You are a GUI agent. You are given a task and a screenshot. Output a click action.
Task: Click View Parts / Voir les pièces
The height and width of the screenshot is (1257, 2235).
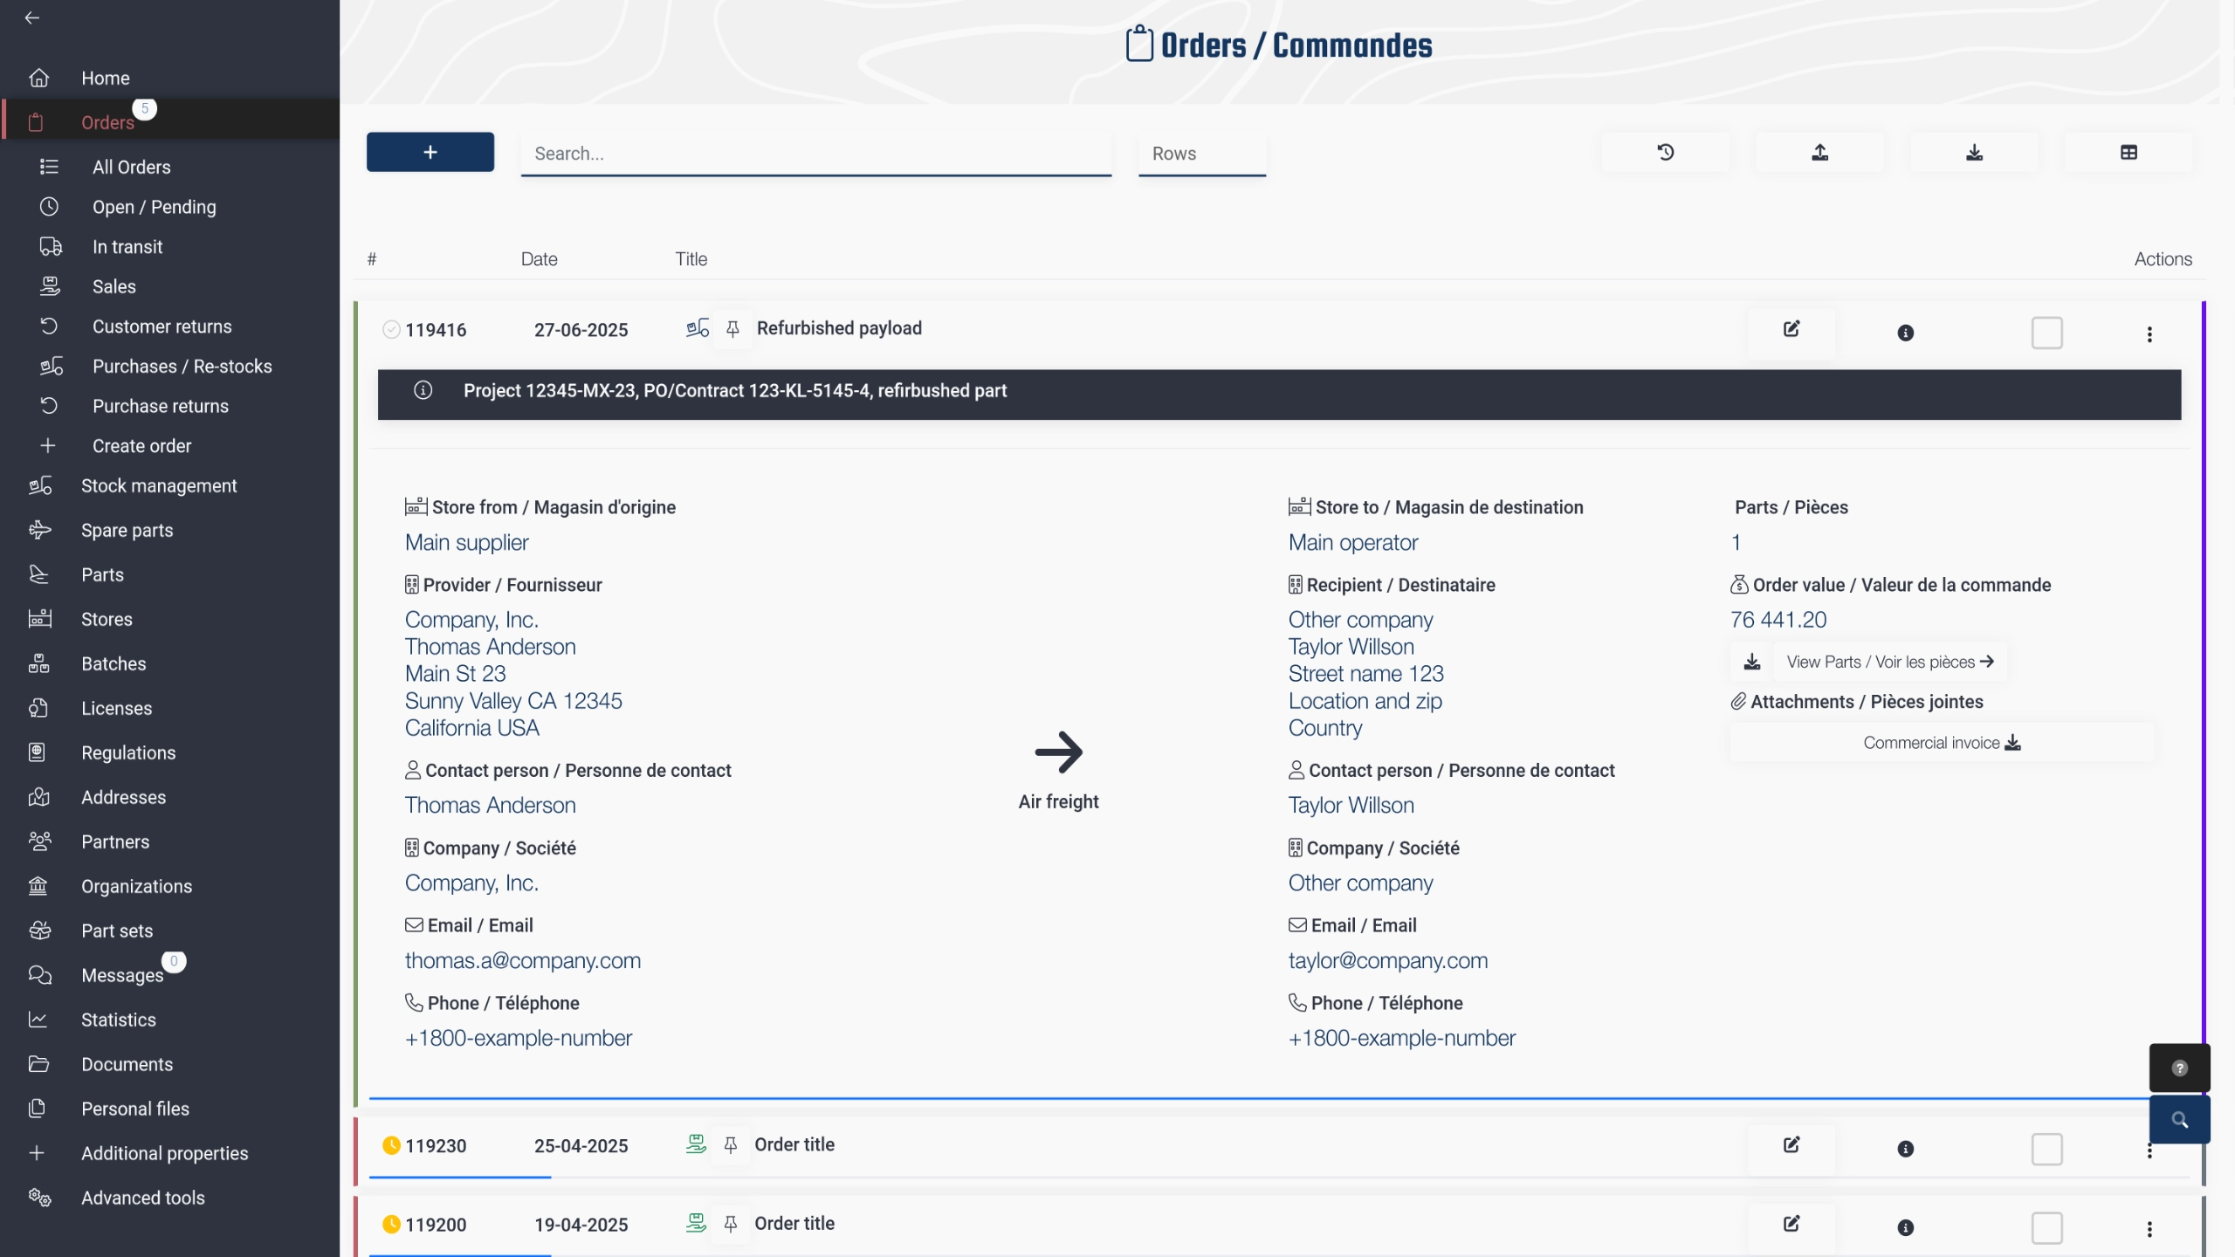tap(1889, 662)
